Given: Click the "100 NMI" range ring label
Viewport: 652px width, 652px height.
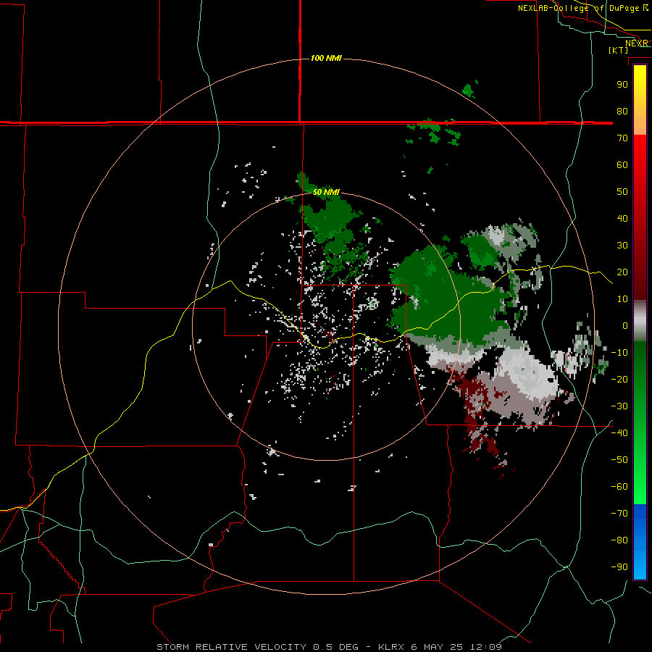Looking at the screenshot, I should click(x=326, y=58).
